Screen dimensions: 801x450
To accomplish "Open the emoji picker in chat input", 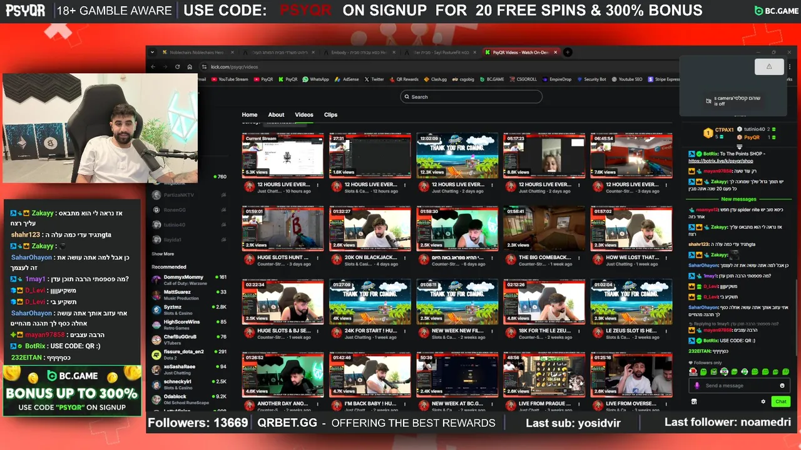I will click(x=782, y=386).
